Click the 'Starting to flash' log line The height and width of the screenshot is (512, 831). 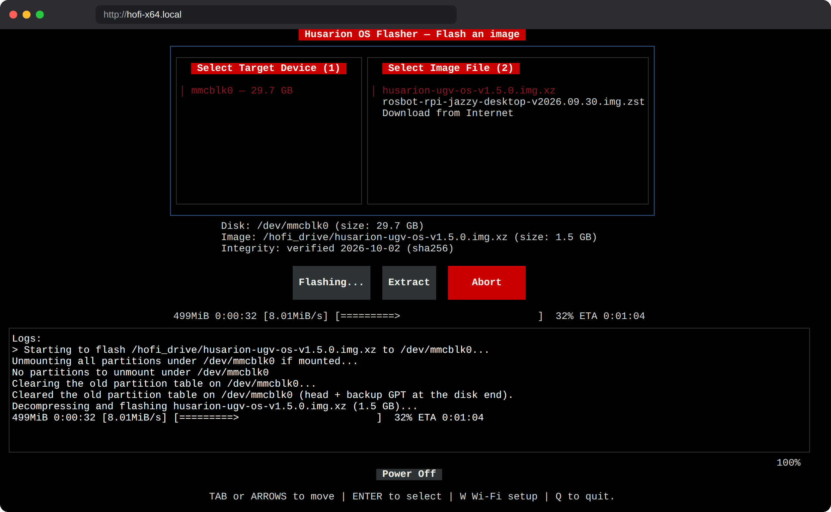251,350
